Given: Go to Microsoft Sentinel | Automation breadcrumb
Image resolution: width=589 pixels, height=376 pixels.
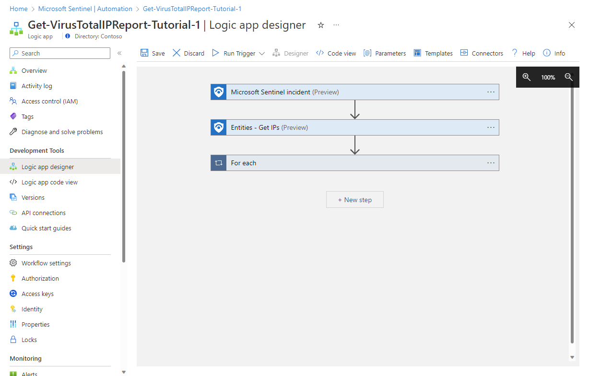Looking at the screenshot, I should tap(85, 9).
